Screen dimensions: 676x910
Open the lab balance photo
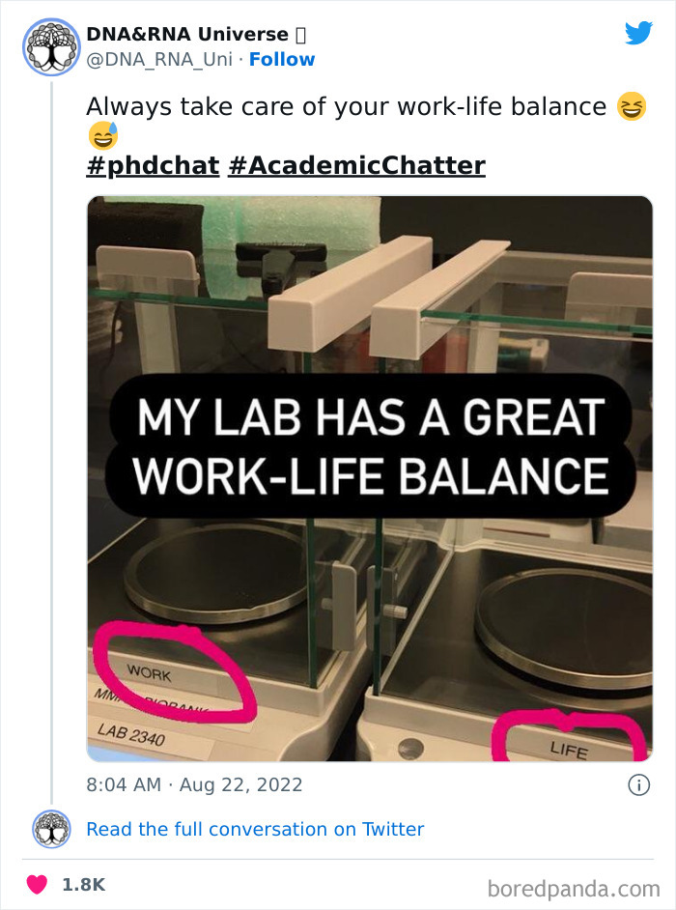coord(369,290)
